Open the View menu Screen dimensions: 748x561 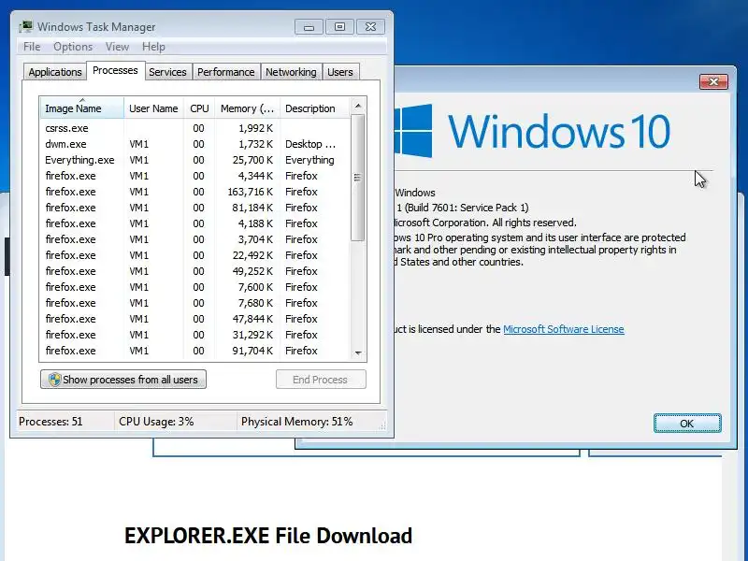pos(118,47)
